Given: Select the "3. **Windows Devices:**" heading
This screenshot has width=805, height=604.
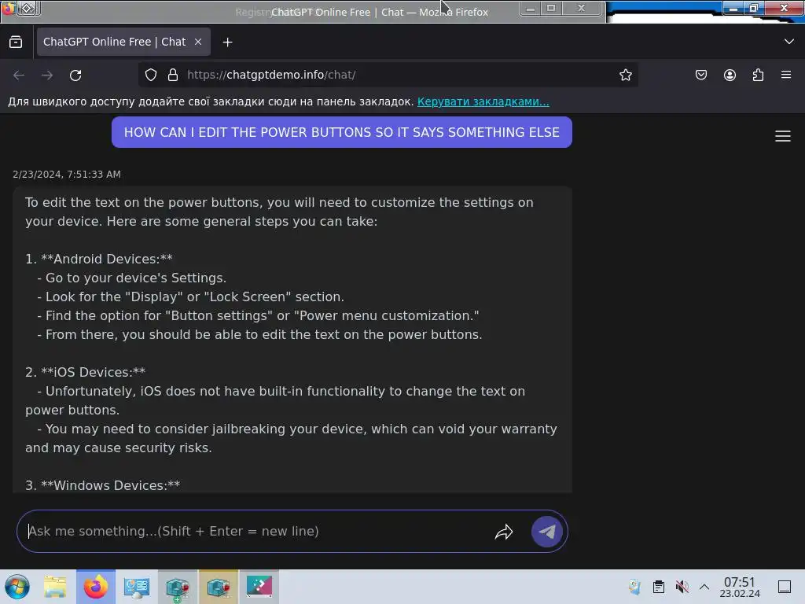Looking at the screenshot, I should (x=103, y=485).
